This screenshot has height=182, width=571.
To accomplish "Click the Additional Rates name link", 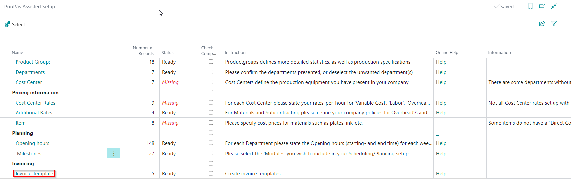I will (x=34, y=113).
